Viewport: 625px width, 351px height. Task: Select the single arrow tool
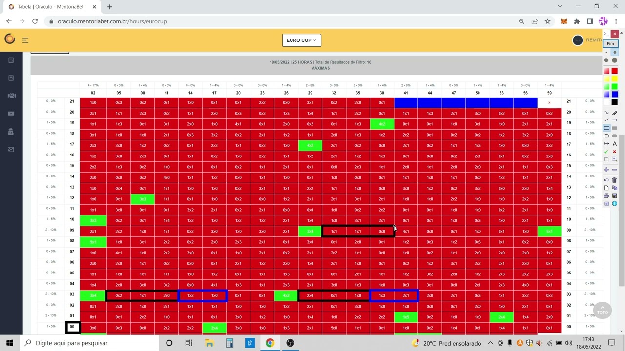click(x=614, y=120)
